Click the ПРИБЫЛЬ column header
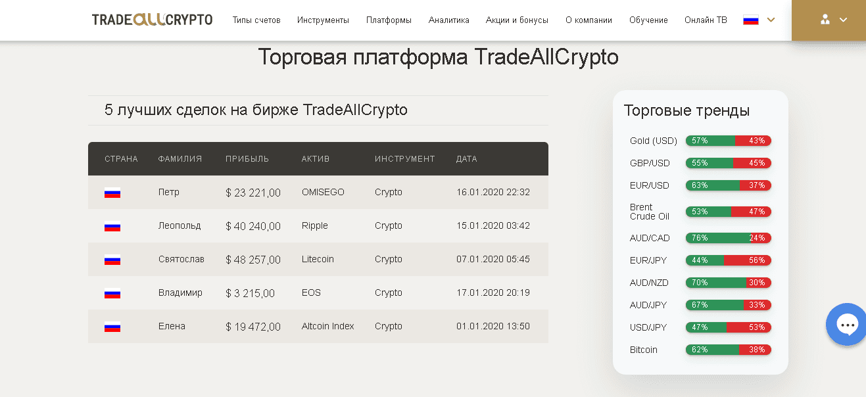This screenshot has height=397, width=866. tap(247, 159)
